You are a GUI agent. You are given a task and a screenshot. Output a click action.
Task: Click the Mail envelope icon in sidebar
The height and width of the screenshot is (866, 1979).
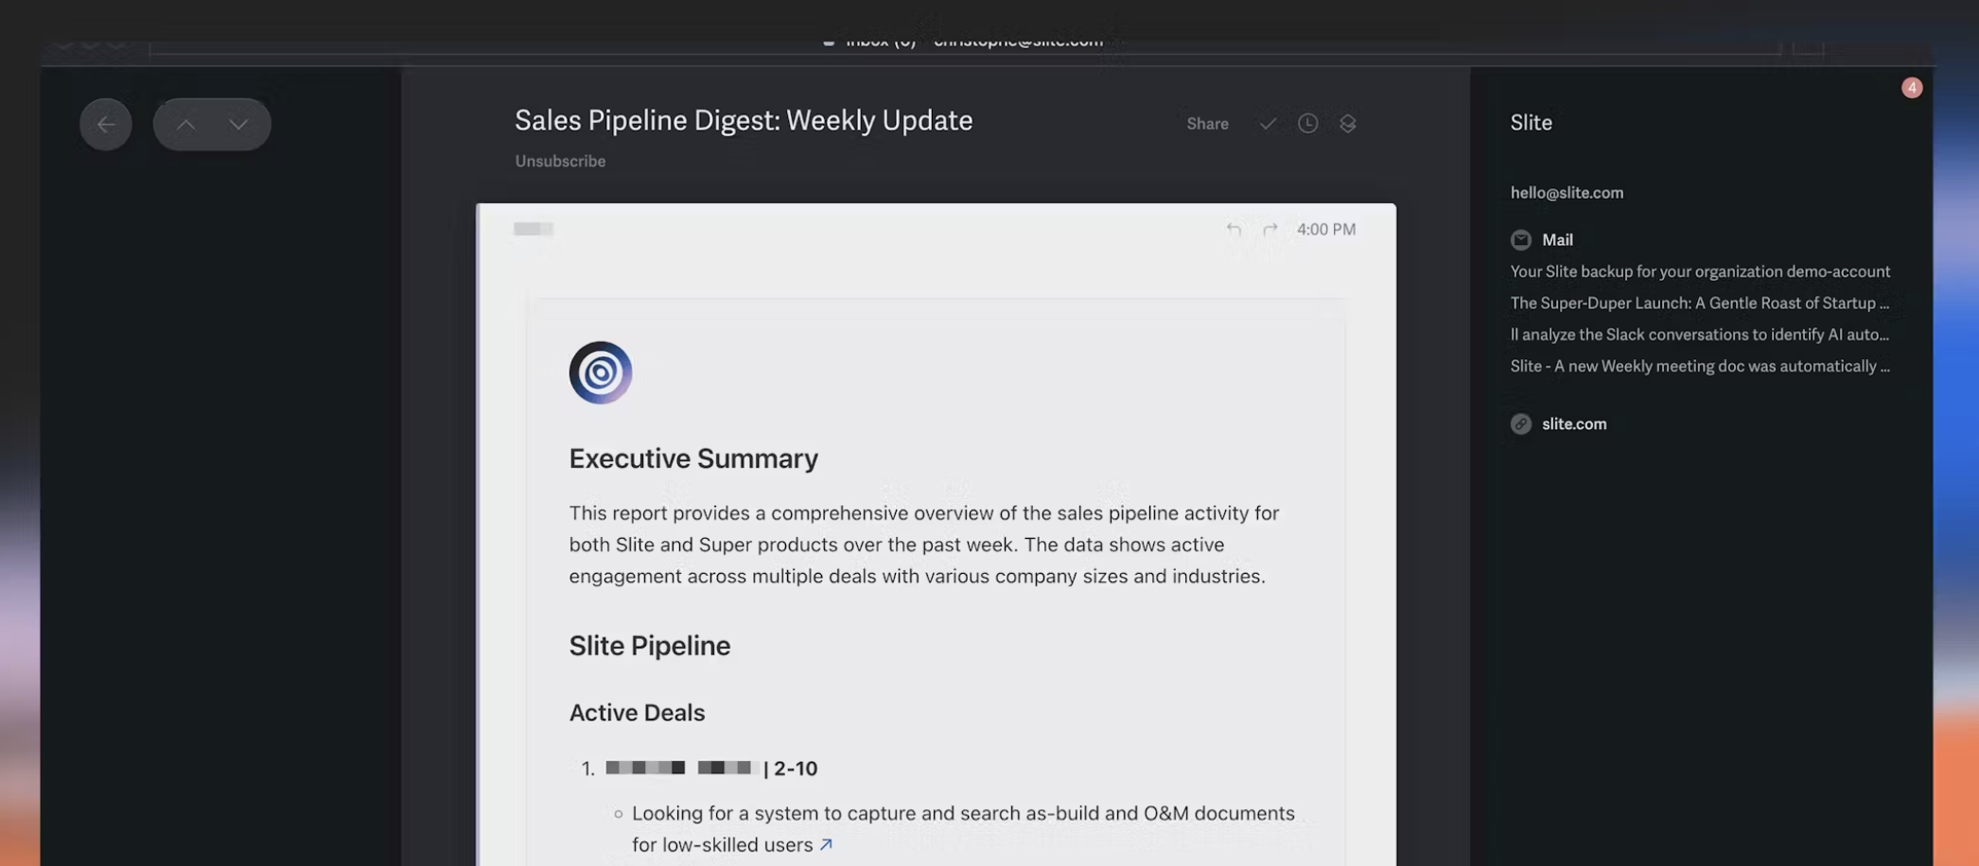[1520, 240]
